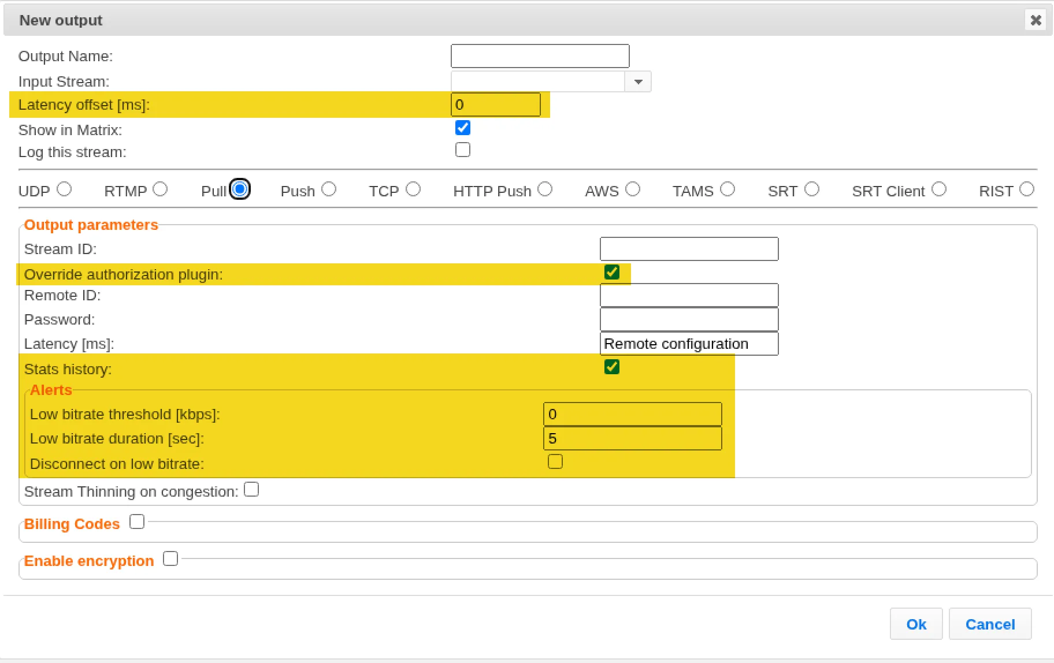Select the TCP output type
Image resolution: width=1054 pixels, height=663 pixels.
pos(413,189)
